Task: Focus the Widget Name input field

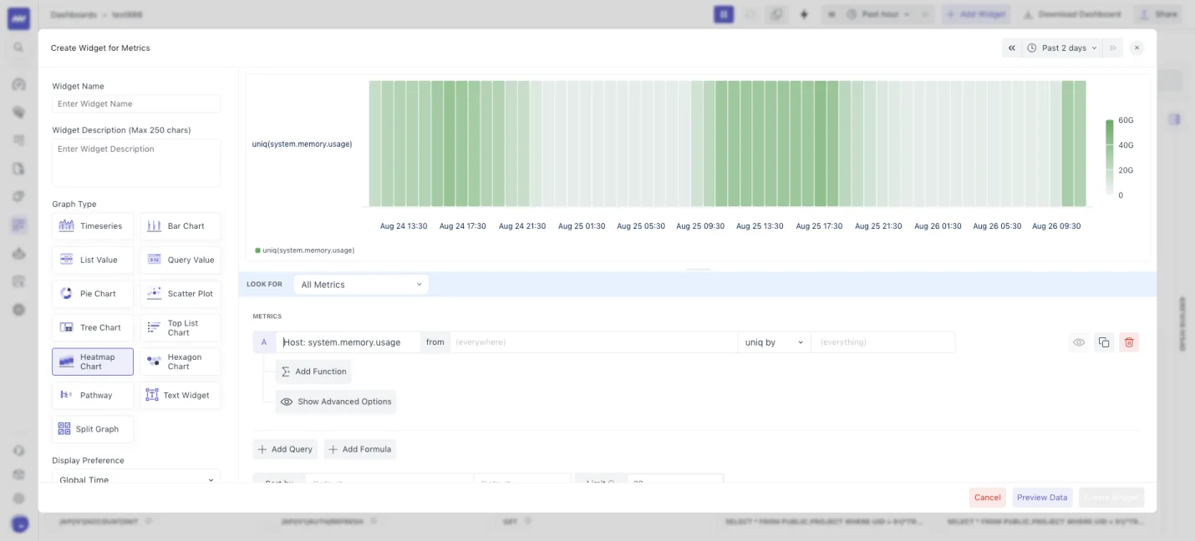Action: pyautogui.click(x=136, y=104)
